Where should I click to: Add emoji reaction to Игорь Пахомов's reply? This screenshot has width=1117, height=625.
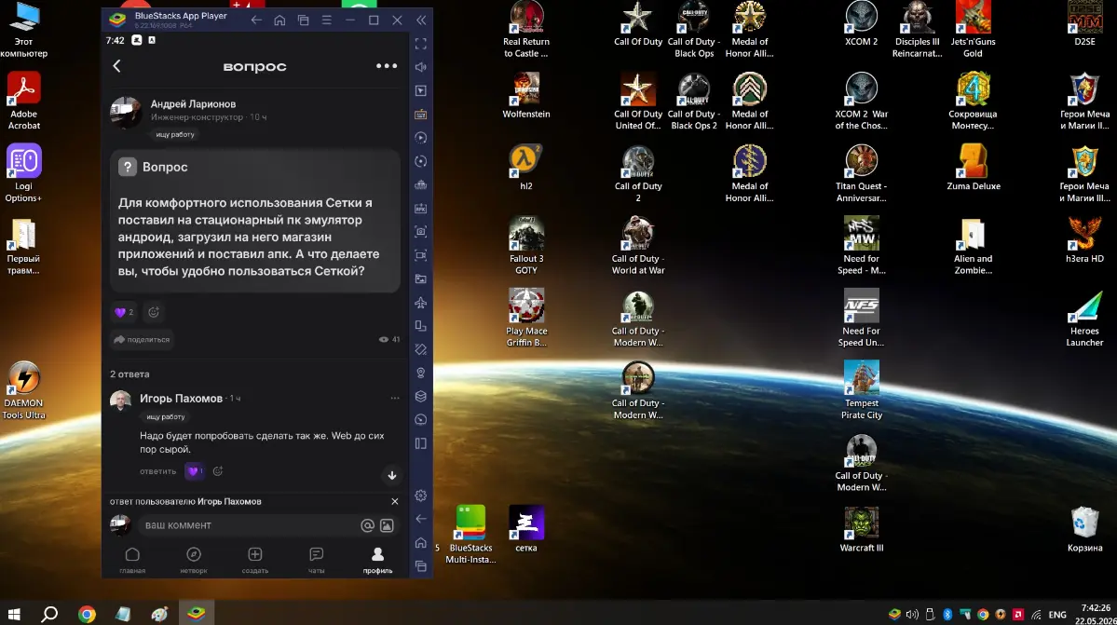pyautogui.click(x=218, y=470)
